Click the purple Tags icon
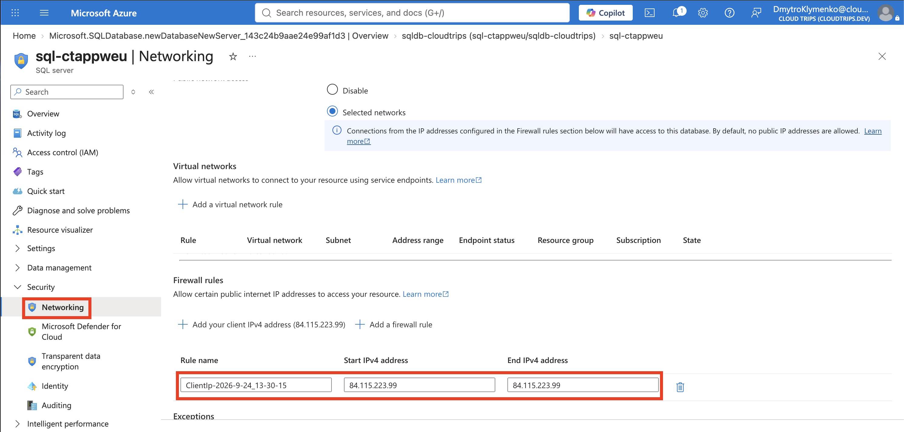The image size is (904, 432). (x=17, y=172)
